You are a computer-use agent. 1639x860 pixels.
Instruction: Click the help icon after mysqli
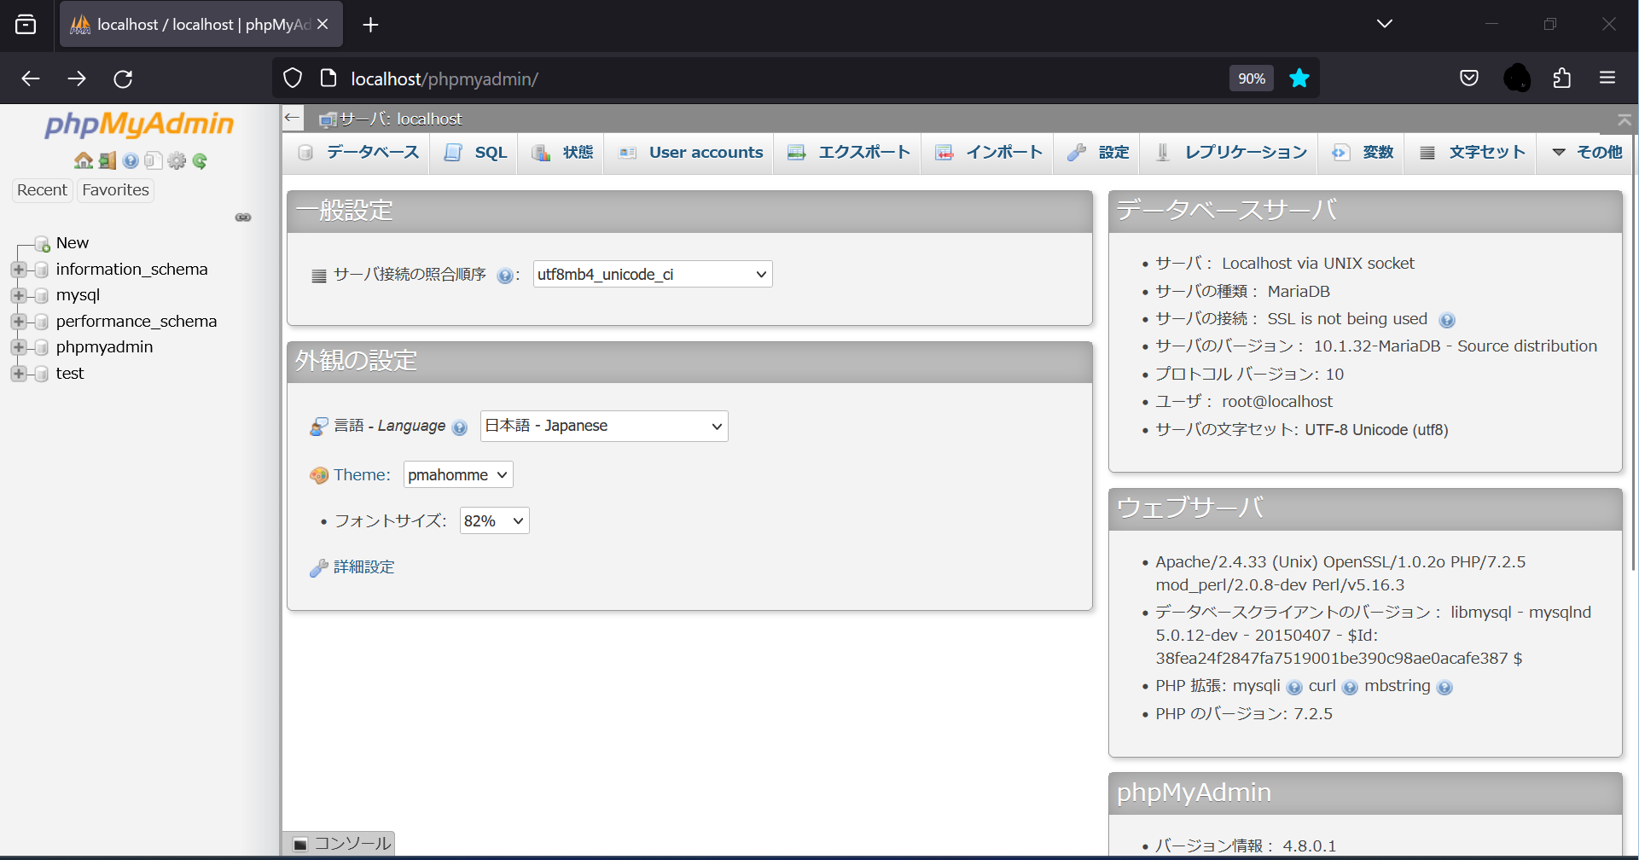coord(1294,688)
